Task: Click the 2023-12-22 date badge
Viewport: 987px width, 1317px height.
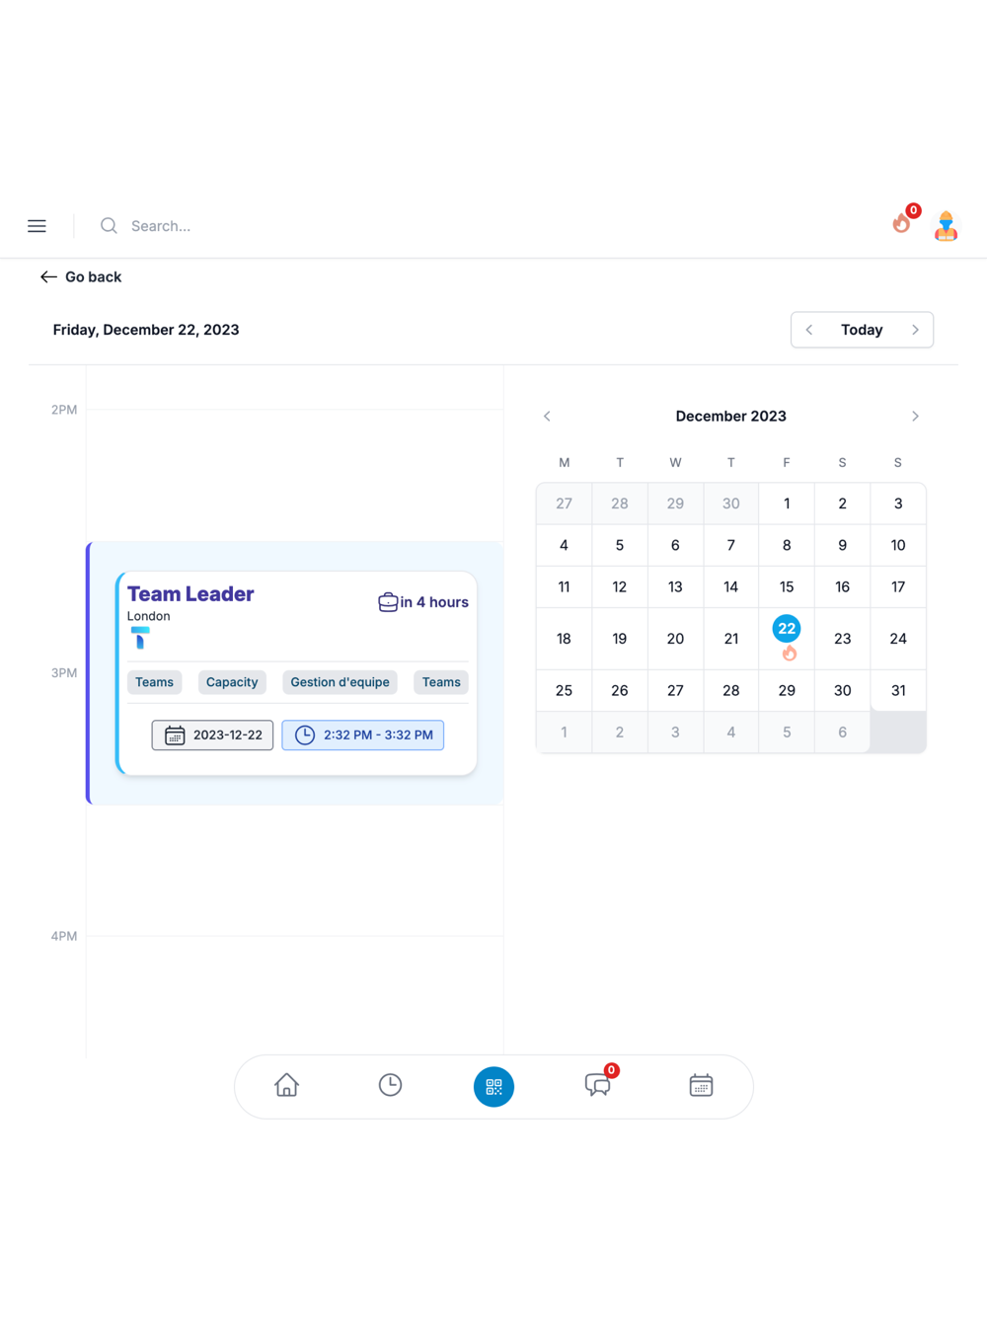Action: (x=212, y=736)
